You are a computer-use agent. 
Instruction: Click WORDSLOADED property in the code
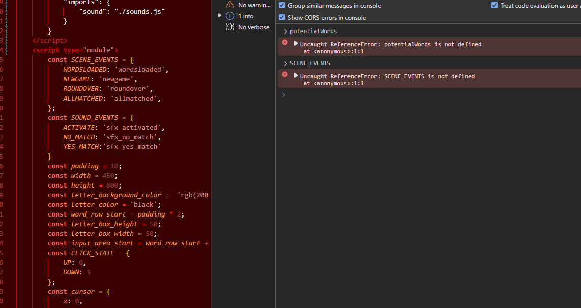coord(86,69)
